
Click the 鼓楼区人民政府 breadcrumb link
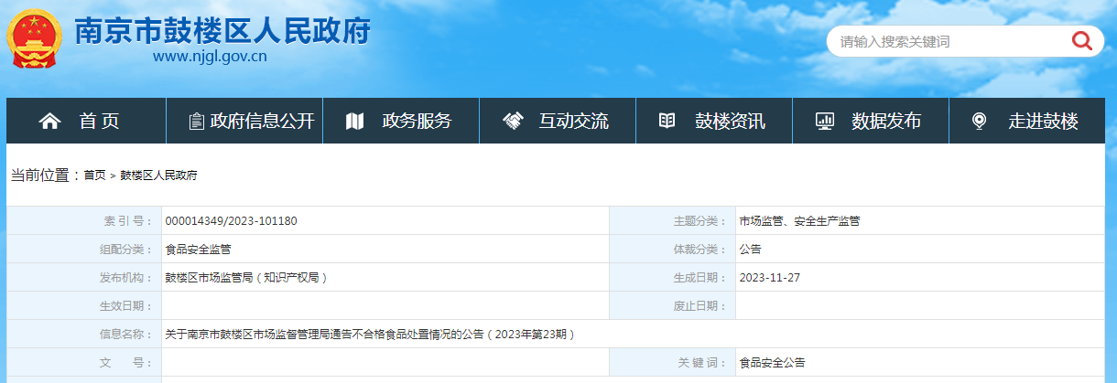[158, 176]
